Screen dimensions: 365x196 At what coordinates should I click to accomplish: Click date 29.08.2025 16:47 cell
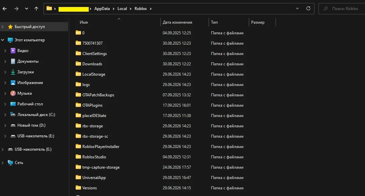pyautogui.click(x=177, y=178)
